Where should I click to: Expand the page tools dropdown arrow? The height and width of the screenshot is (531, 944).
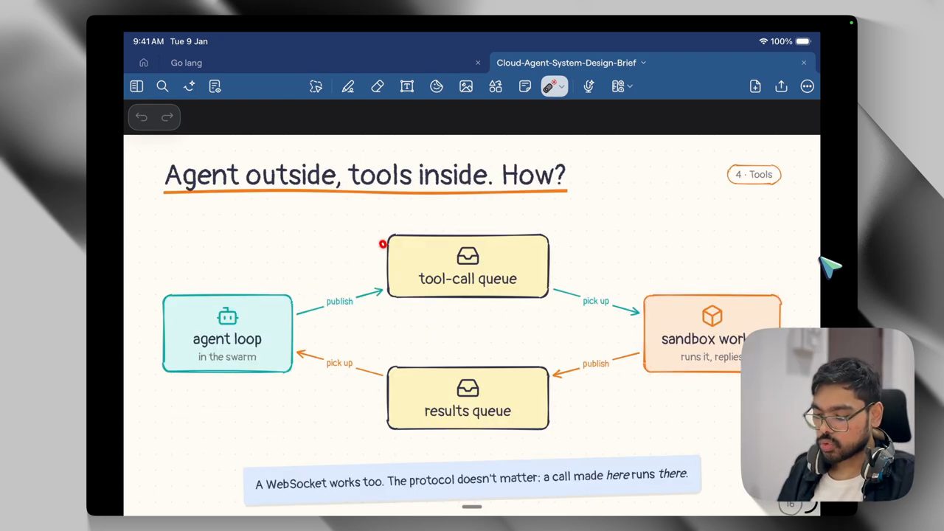(x=630, y=87)
